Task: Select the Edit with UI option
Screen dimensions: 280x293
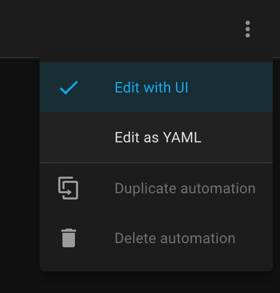Action: tap(156, 87)
